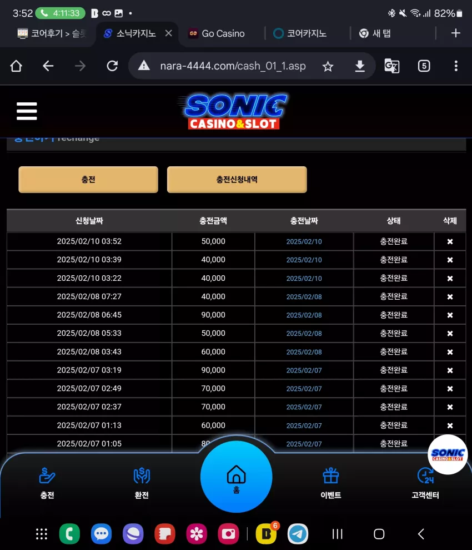
Task: Open the yellow B app with badge
Action: pyautogui.click(x=266, y=533)
